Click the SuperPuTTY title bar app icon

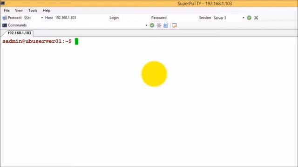click(x=2, y=3)
